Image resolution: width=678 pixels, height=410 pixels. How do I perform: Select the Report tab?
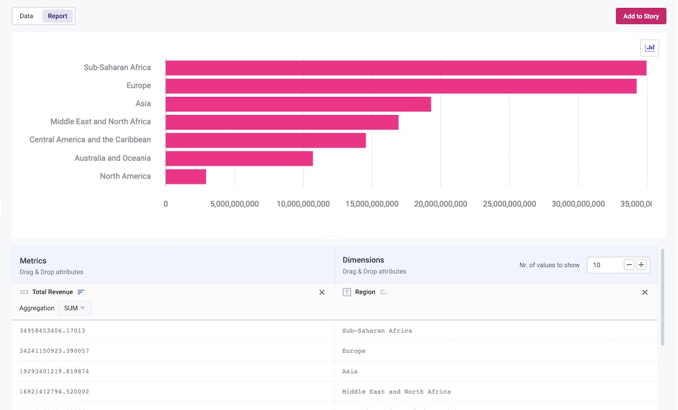point(57,16)
